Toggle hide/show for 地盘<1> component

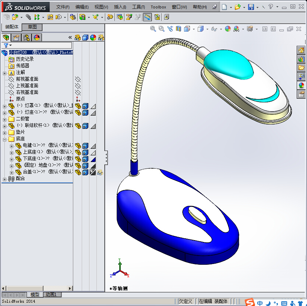(78, 166)
